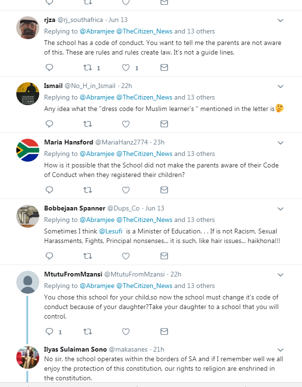Open Bobbejaan Spanner's tweet options menu

point(281,209)
